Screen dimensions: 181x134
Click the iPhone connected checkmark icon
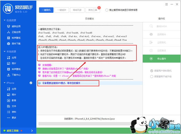(31, 83)
